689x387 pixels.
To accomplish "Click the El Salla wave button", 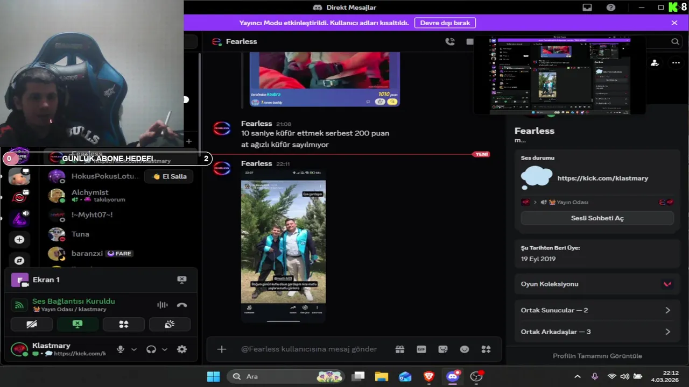I will pos(169,176).
